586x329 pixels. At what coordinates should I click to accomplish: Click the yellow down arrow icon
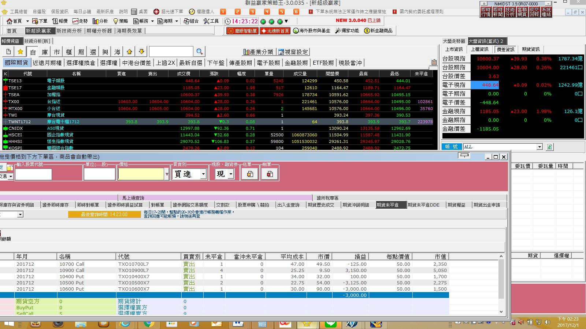click(x=141, y=52)
